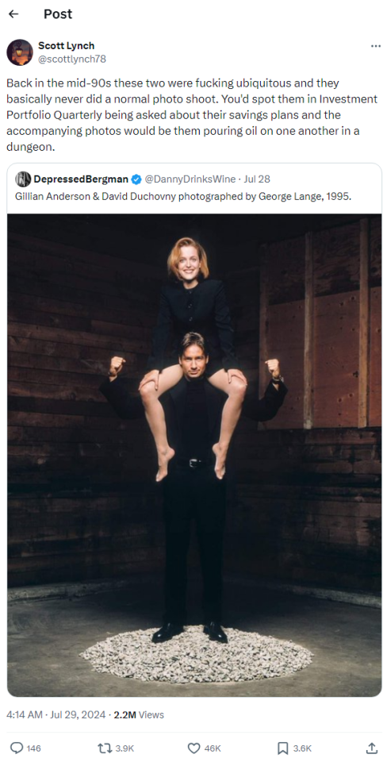Click the 4:14 AM · Jul 29, 2024 timestamp

(56, 715)
